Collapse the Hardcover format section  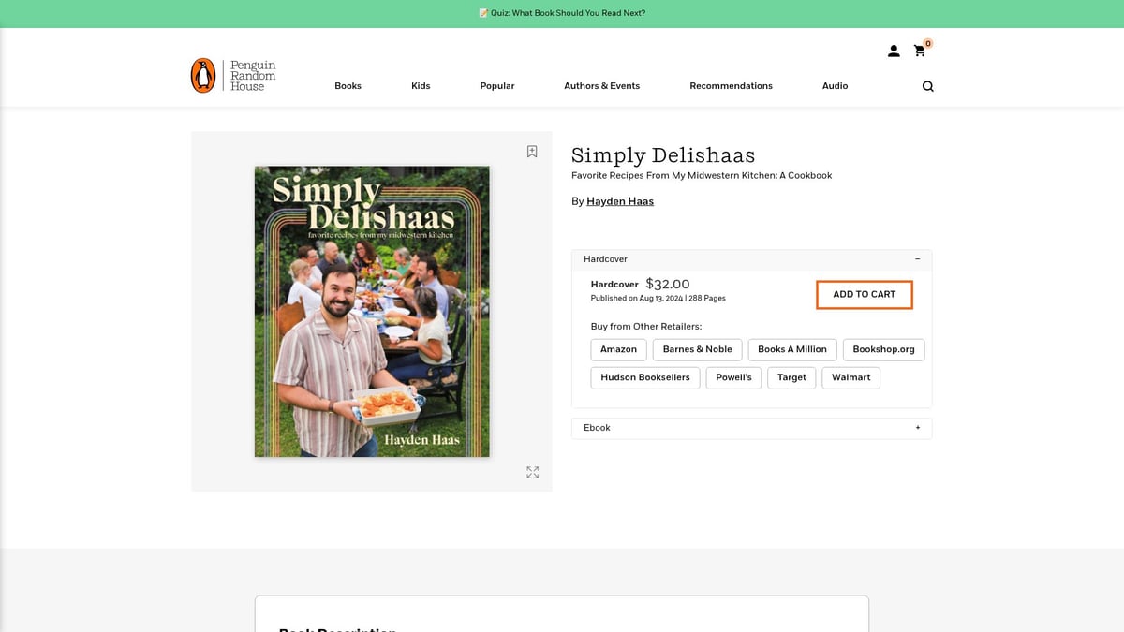pyautogui.click(x=917, y=259)
